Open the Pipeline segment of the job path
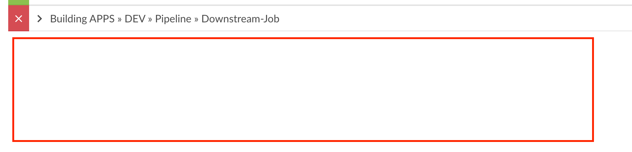 pos(173,19)
